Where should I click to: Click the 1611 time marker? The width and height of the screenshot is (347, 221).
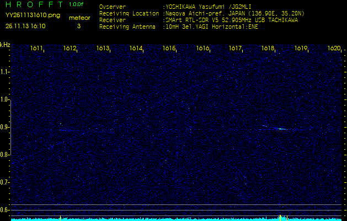coord(37,49)
